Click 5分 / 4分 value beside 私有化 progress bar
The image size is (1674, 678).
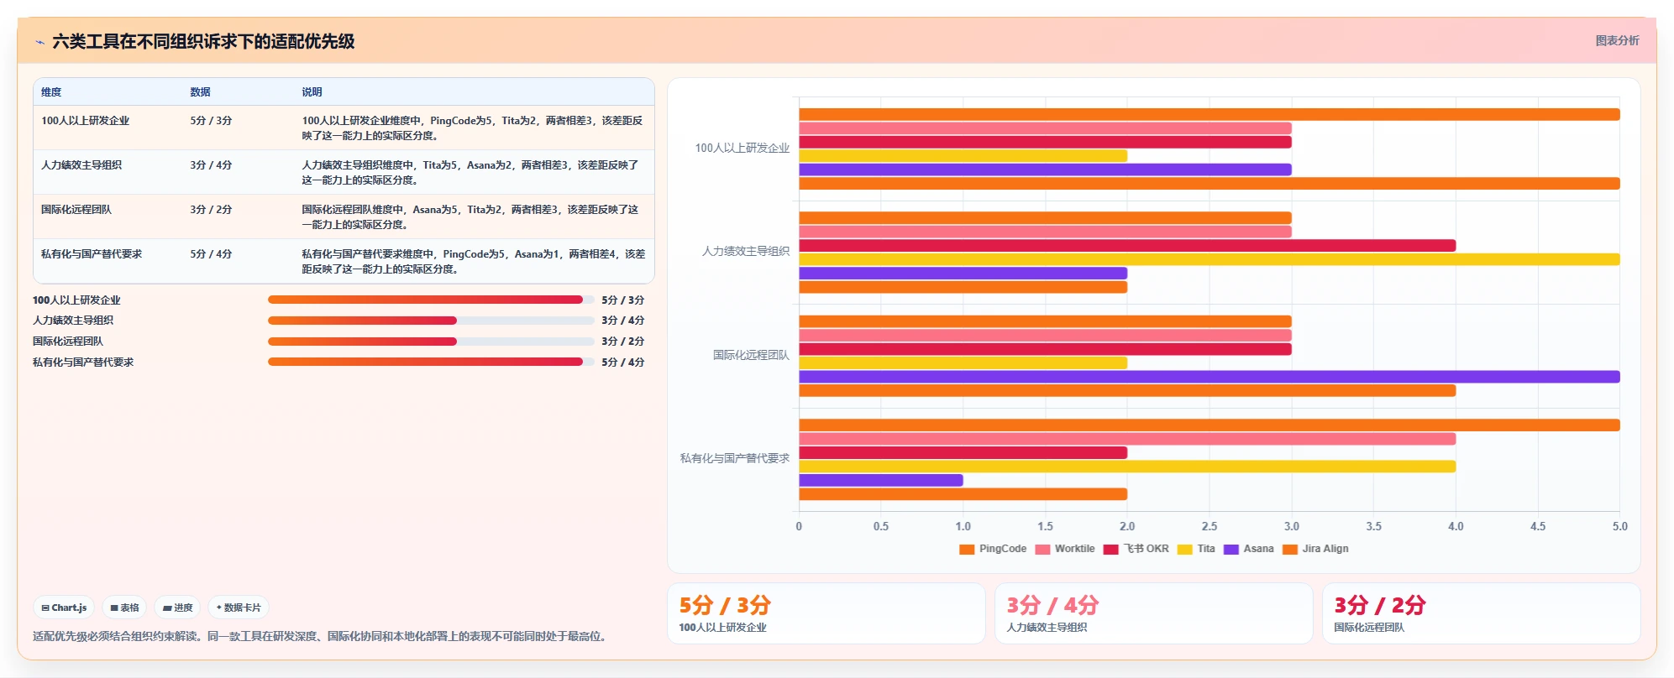[x=623, y=362]
